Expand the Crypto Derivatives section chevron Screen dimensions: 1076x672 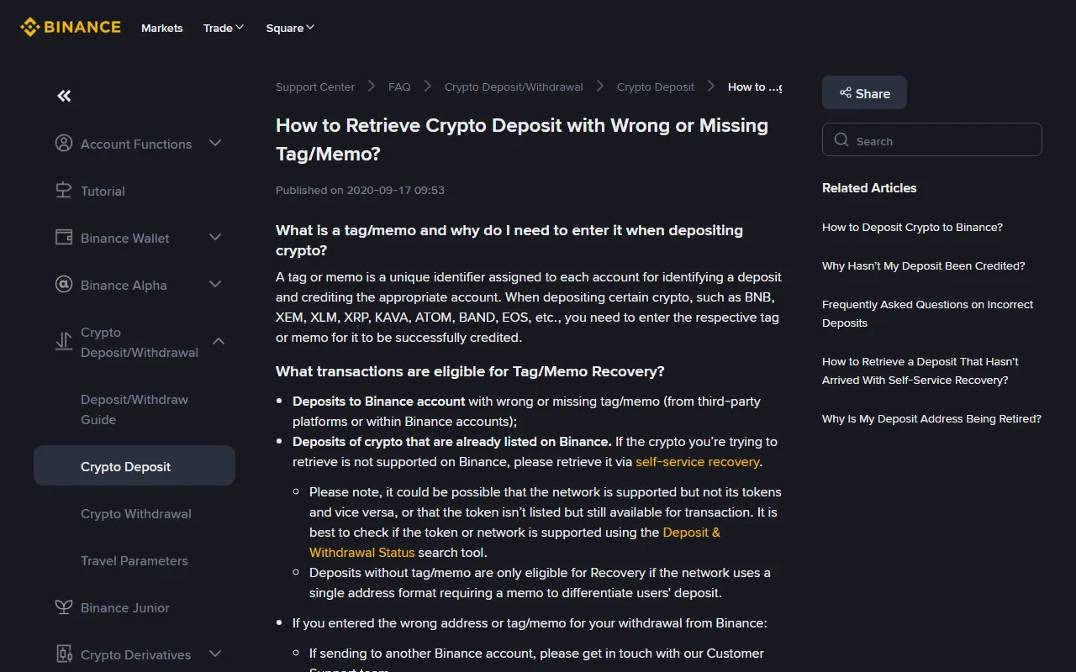pos(215,654)
